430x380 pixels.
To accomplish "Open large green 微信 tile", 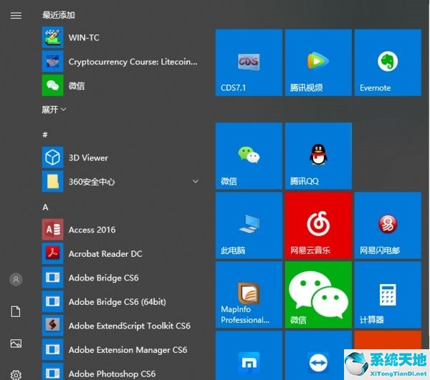I will [318, 295].
